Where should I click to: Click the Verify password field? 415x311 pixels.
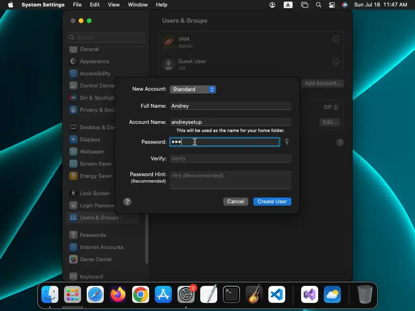click(x=230, y=158)
